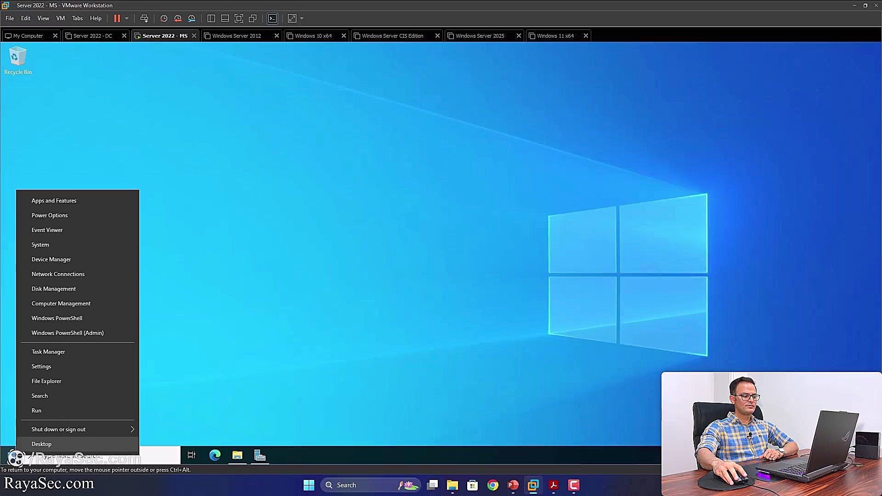Click Search in the context menu
The image size is (882, 496).
pos(78,396)
